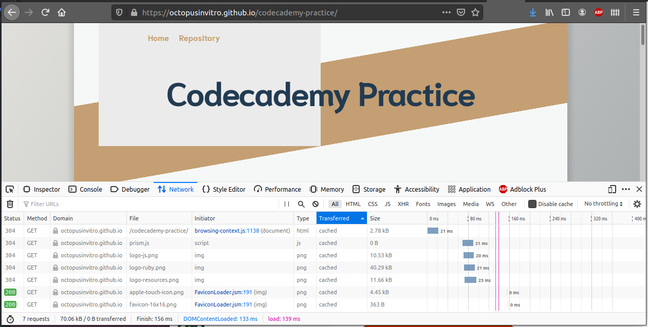View site padlock security information
The height and width of the screenshot is (327, 648).
[134, 12]
